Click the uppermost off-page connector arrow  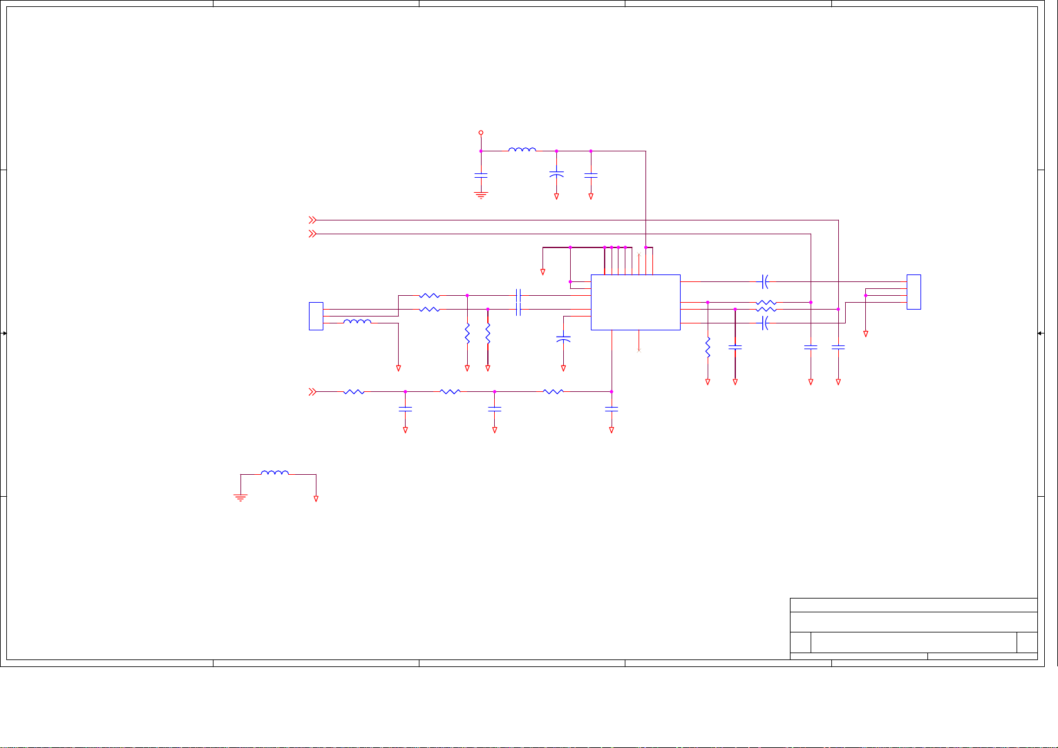tap(312, 220)
